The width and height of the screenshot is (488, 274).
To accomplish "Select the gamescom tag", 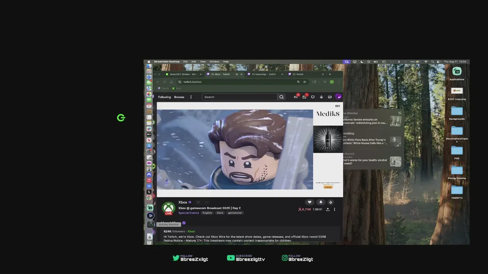I will pyautogui.click(x=235, y=213).
